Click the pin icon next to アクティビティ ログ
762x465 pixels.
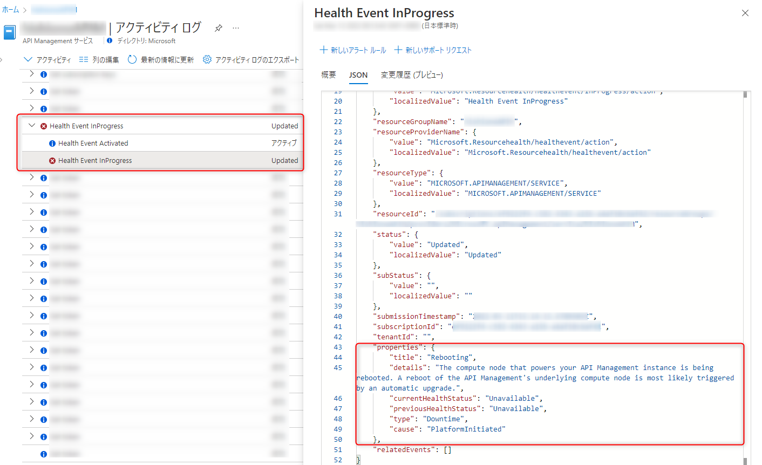point(218,28)
